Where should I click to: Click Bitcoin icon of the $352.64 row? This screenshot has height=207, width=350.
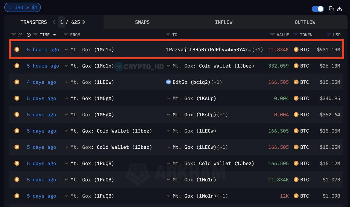[17, 114]
